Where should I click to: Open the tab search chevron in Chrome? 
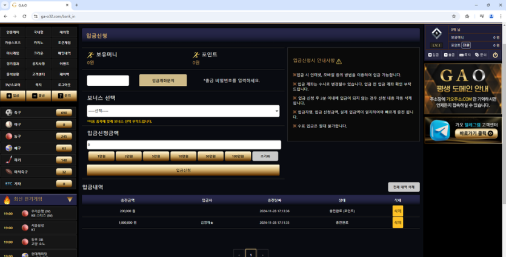point(5,5)
